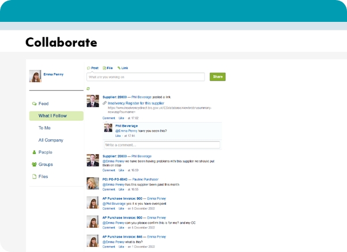Viewport: 347px width, 252px height.
Task: Switch to the To Me filter
Action: [44, 128]
